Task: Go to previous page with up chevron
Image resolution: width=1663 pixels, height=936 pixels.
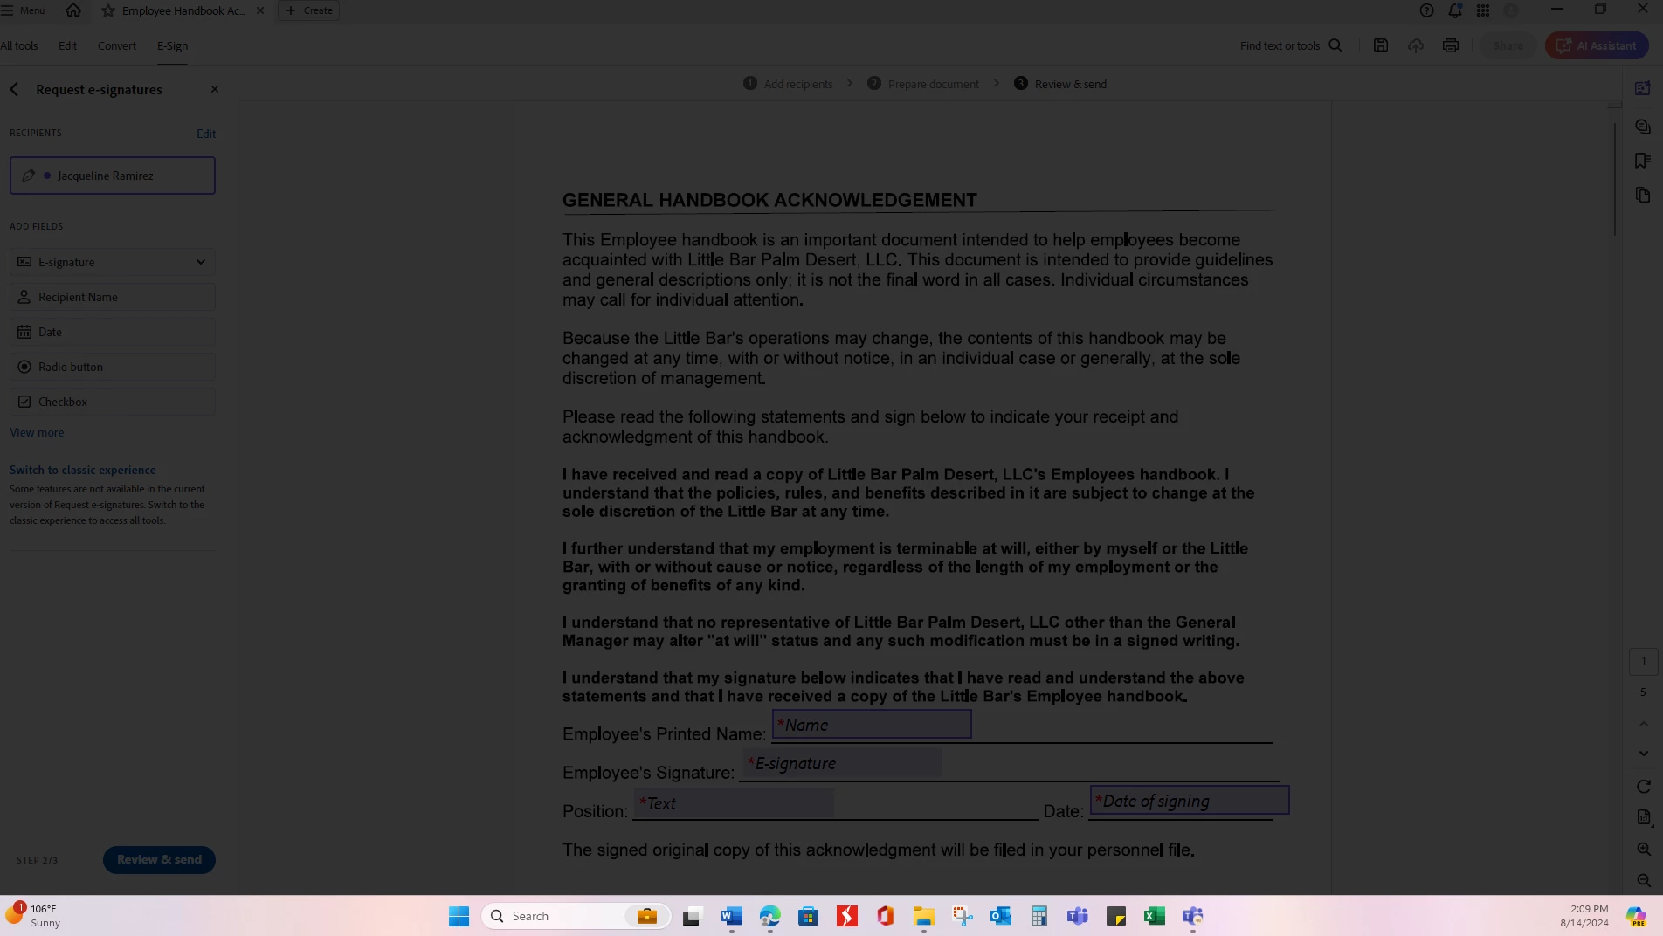Action: (x=1643, y=724)
